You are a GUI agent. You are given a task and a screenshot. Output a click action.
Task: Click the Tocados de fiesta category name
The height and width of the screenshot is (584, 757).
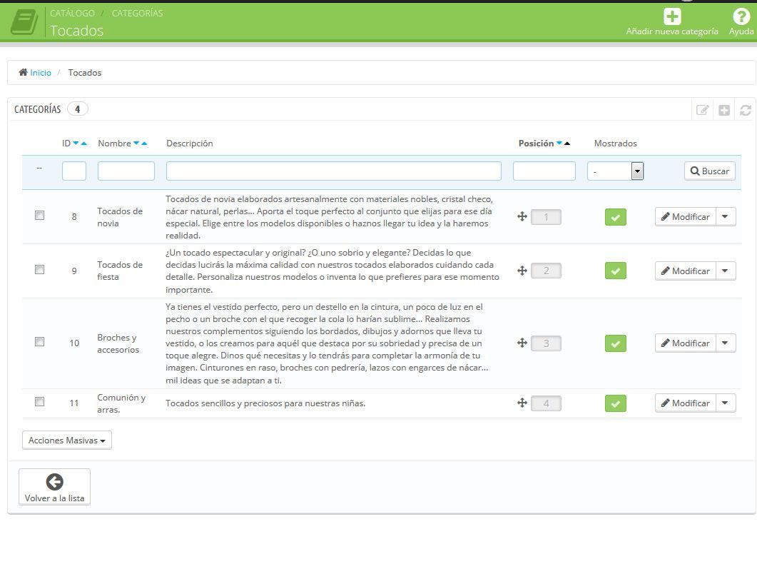click(x=120, y=271)
